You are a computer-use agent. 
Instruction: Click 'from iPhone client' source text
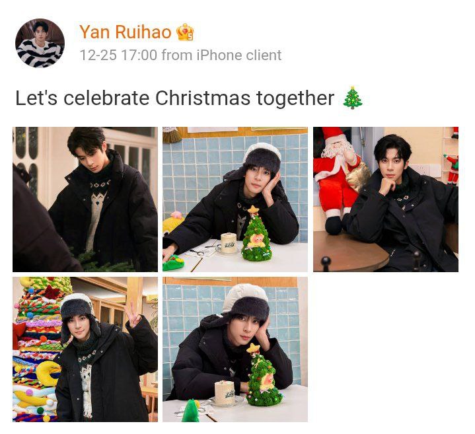point(221,55)
